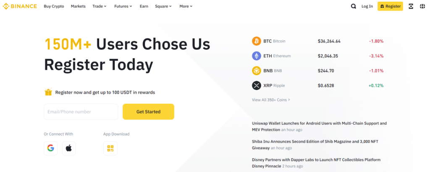Expand the Trade dropdown menu

[x=100, y=6]
